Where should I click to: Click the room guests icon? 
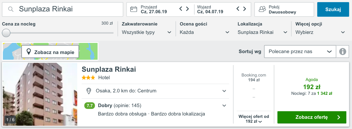click(x=262, y=9)
